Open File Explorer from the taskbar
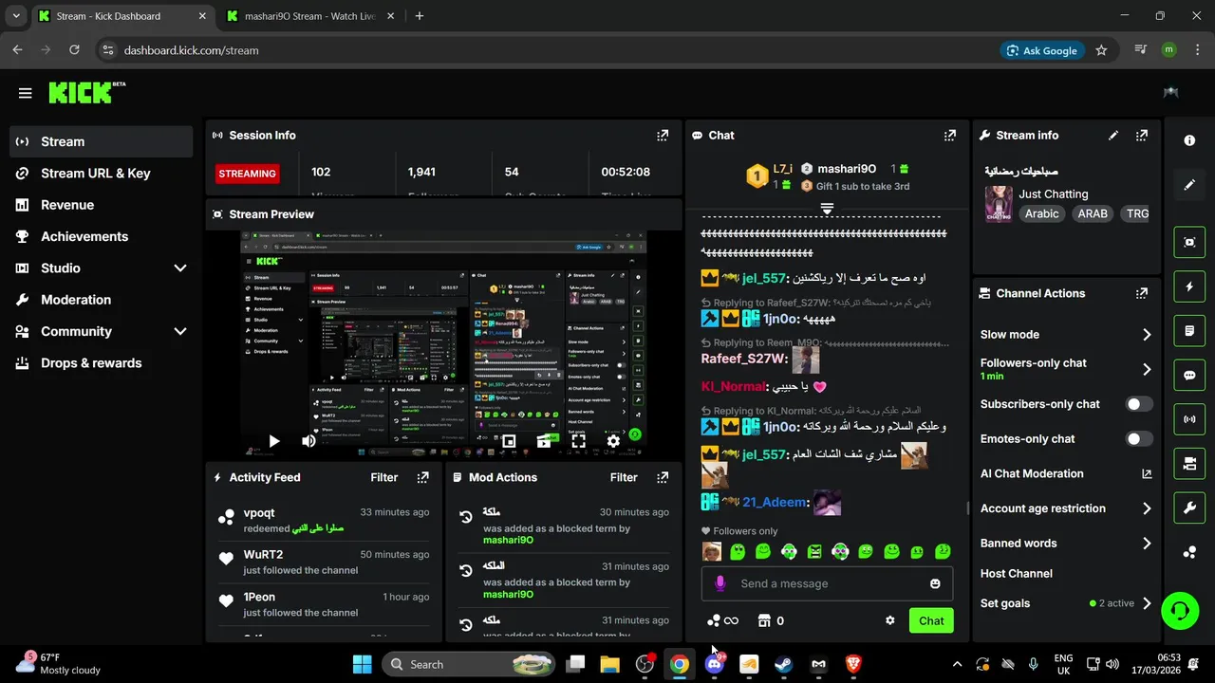Screen dimensions: 1215x683 point(609,664)
